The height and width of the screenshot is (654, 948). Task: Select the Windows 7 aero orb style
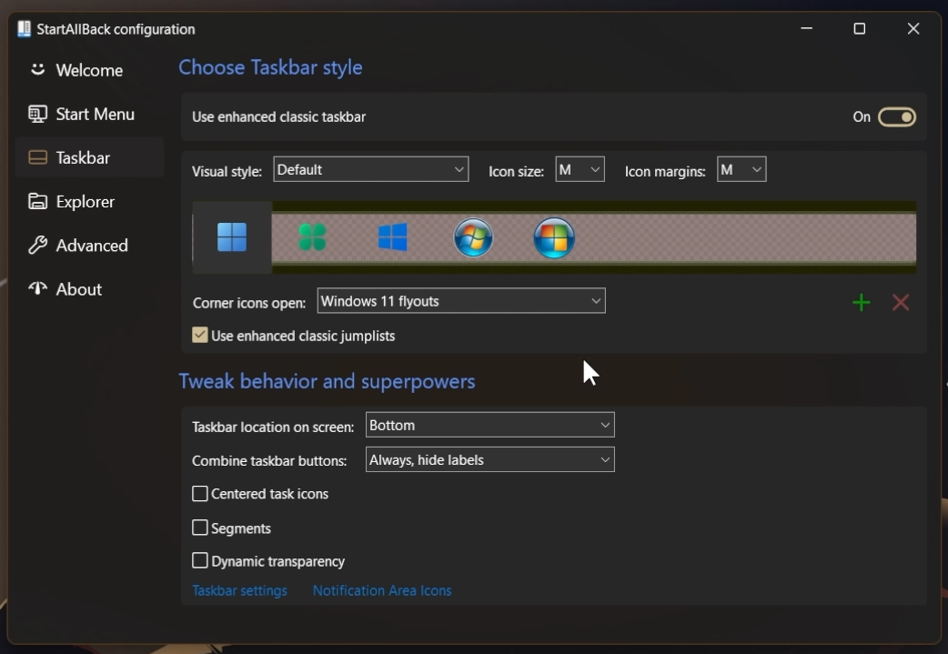click(x=473, y=236)
